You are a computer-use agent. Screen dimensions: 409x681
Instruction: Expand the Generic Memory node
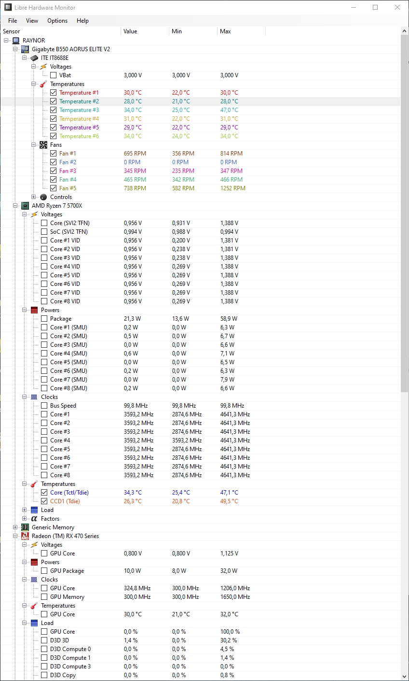(x=15, y=527)
